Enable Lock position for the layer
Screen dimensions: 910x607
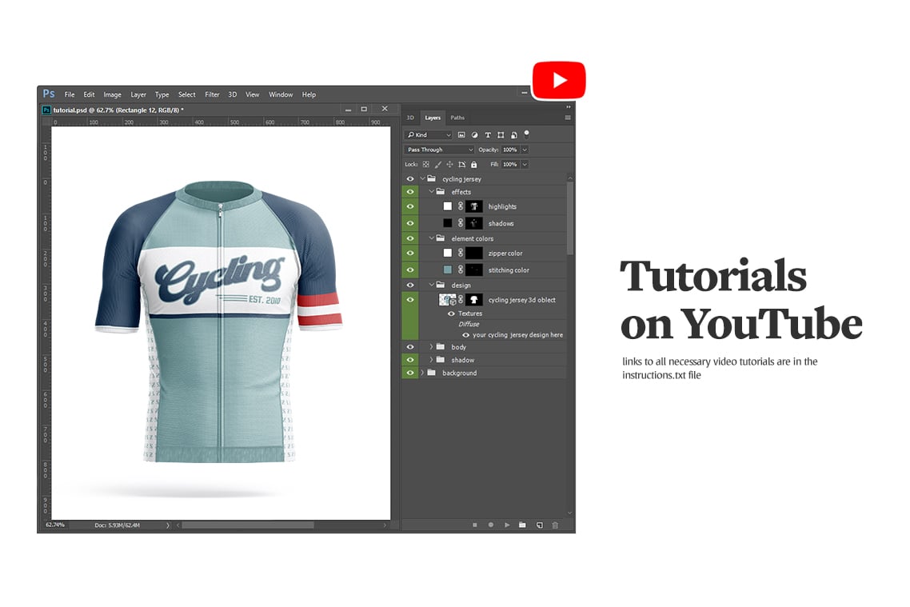[450, 164]
